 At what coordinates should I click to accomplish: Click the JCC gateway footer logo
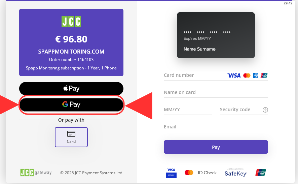(x=36, y=173)
